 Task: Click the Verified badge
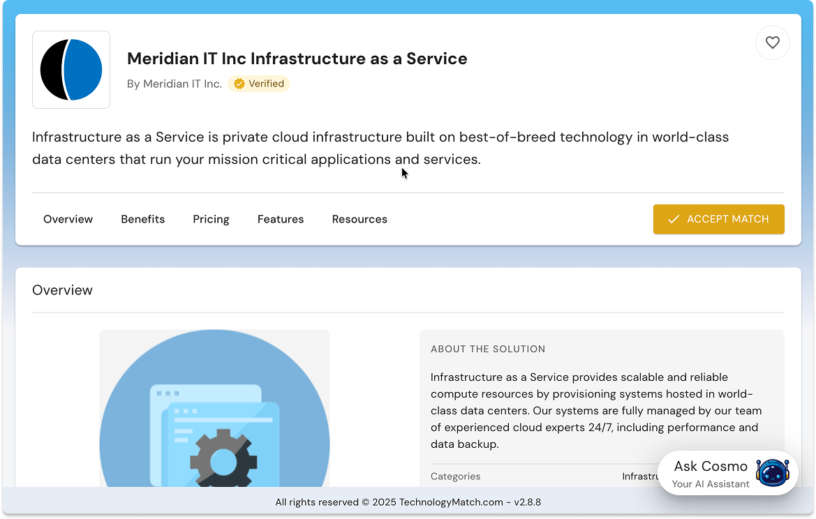coord(259,84)
